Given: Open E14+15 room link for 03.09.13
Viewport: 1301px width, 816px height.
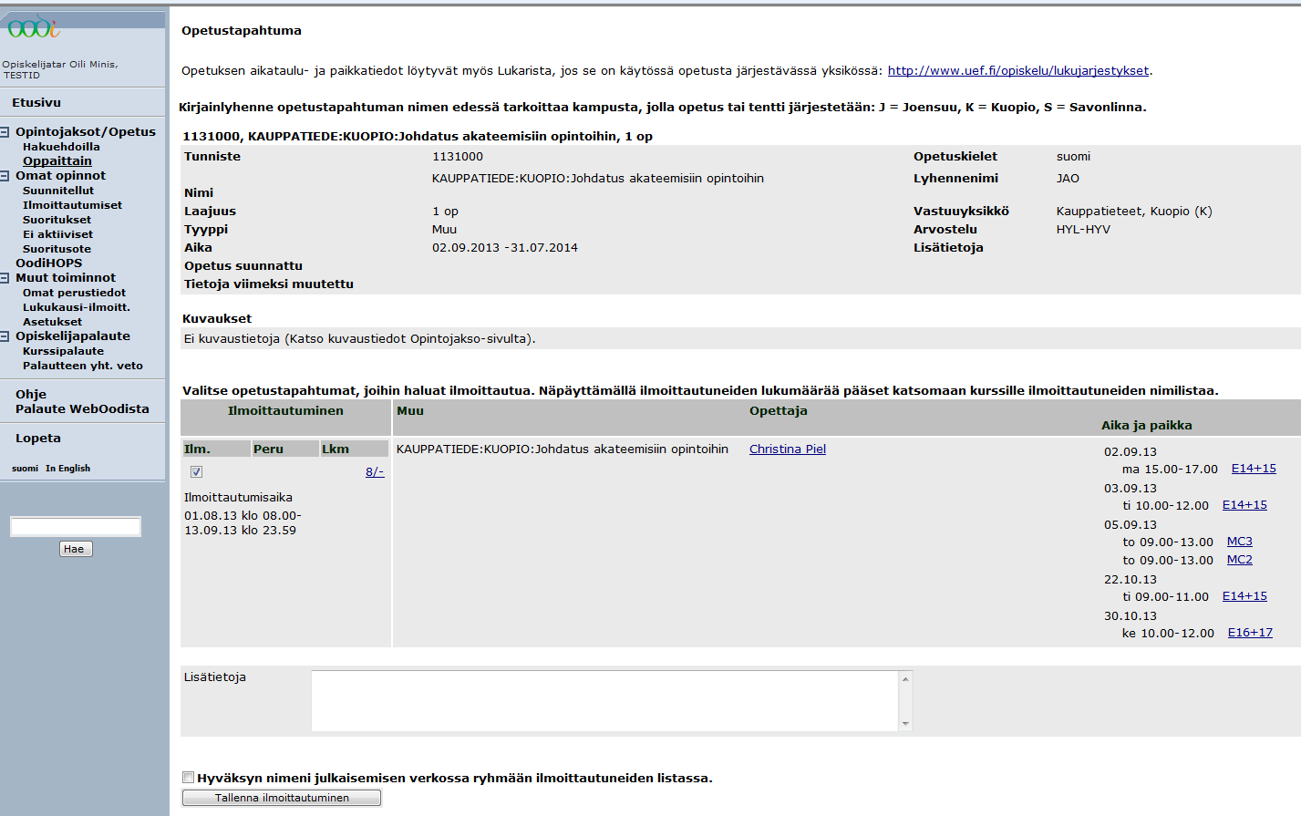Looking at the screenshot, I should [1244, 505].
